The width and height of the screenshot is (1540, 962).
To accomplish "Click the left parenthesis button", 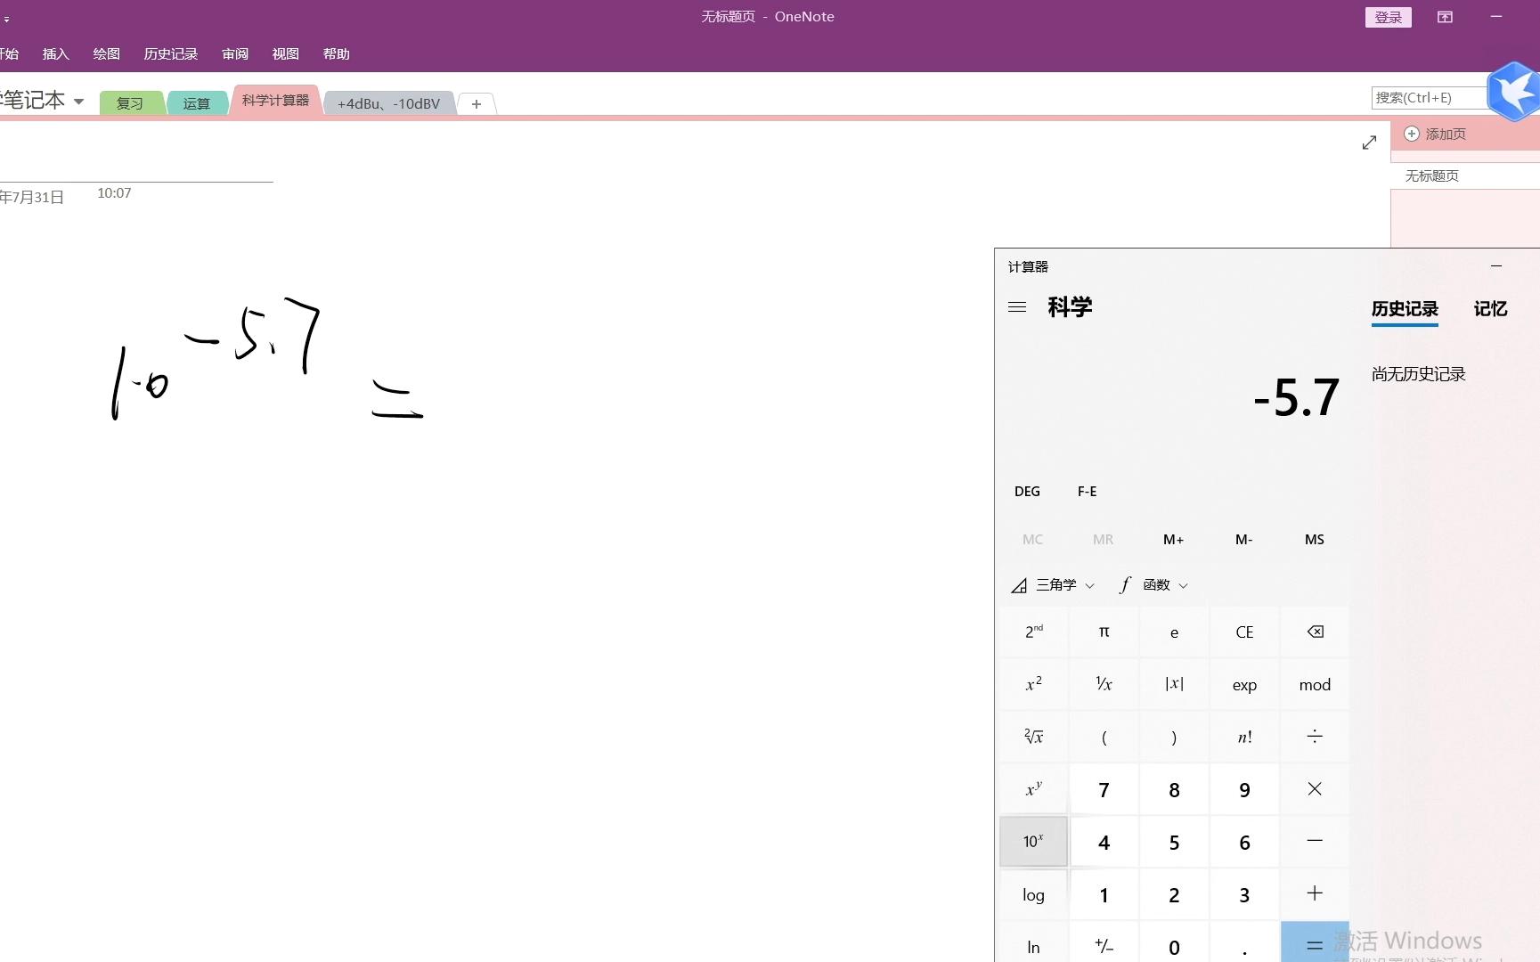I will point(1104,737).
